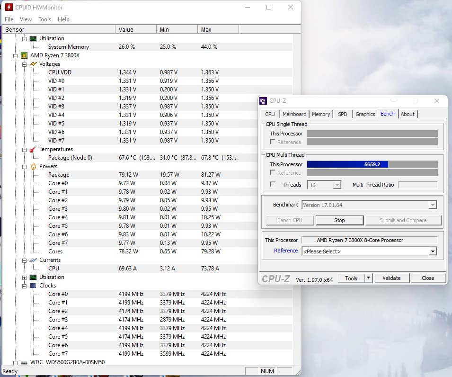The width and height of the screenshot is (452, 377).
Task: Click the Tools button in CPU-Z
Action: 351,278
